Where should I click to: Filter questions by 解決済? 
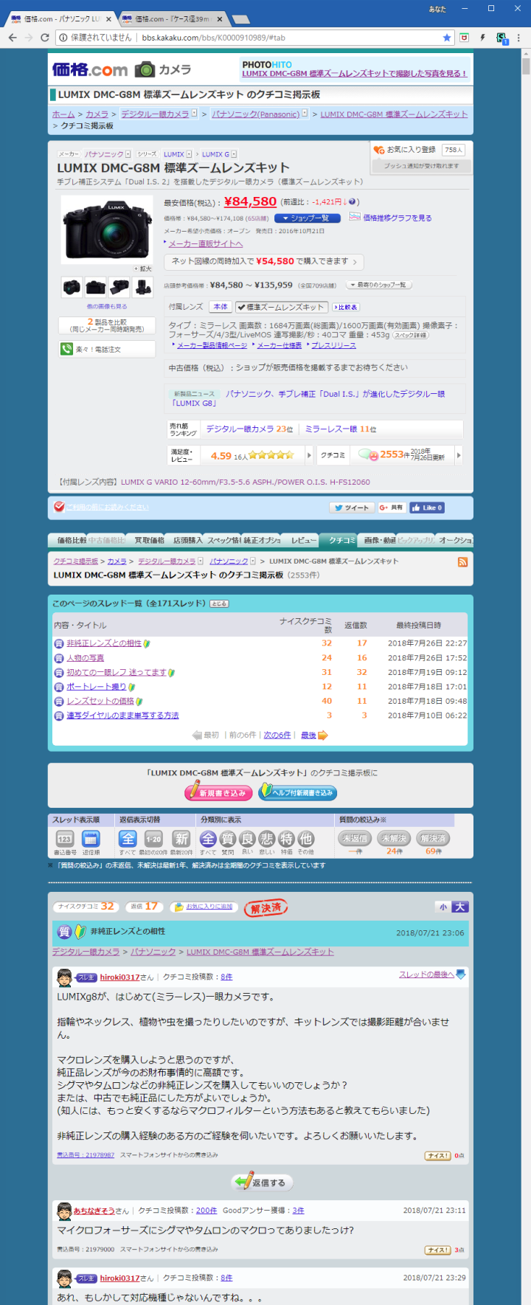tap(434, 839)
